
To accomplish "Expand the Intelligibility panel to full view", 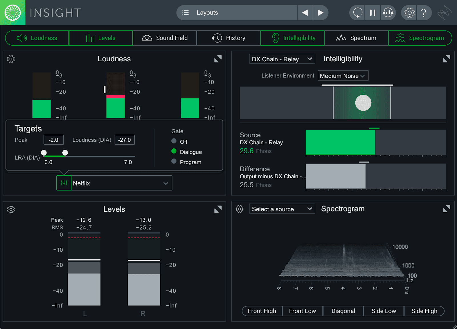I will [x=446, y=59].
